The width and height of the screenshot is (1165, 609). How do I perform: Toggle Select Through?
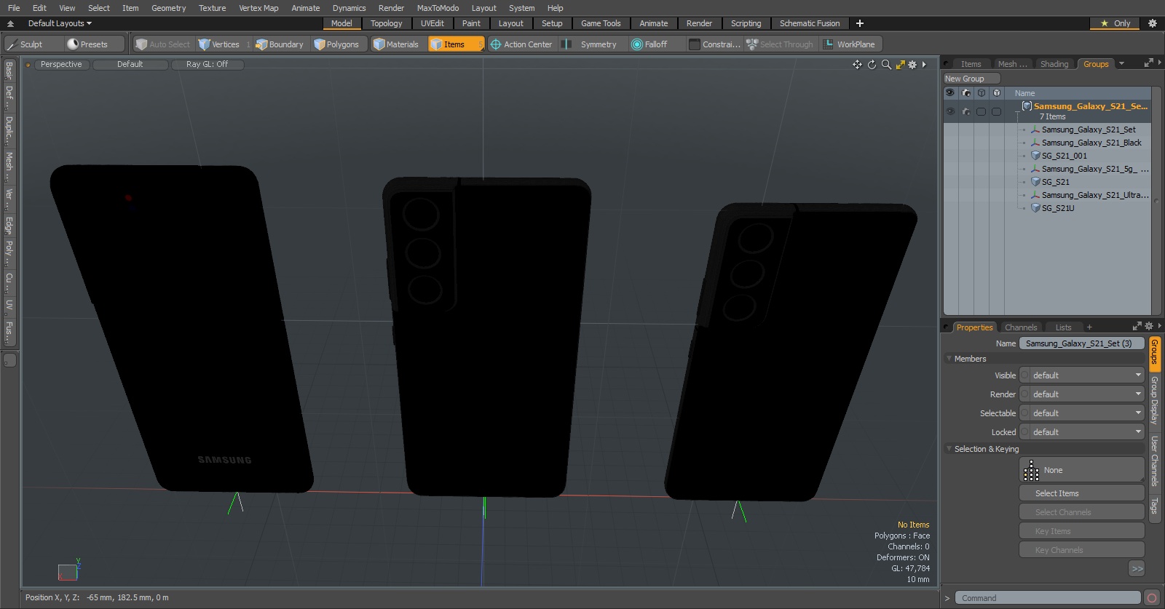tap(780, 44)
